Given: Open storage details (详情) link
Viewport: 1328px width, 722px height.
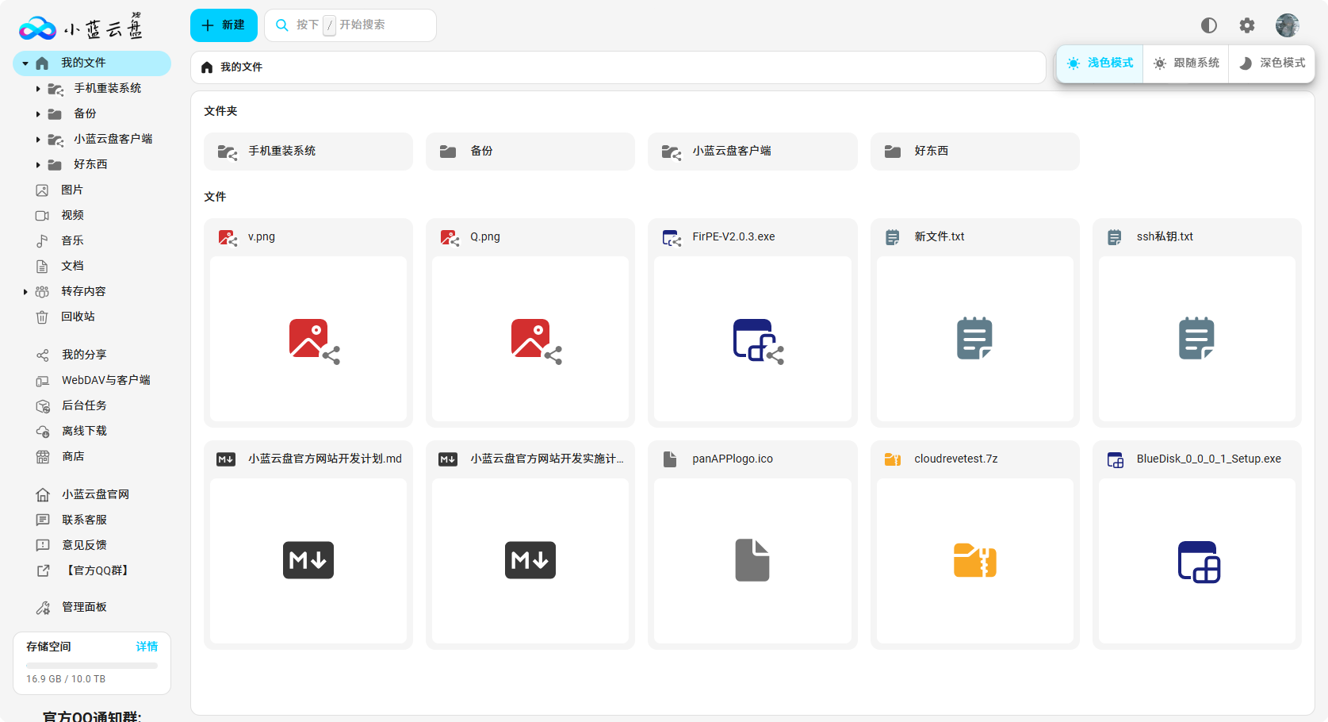Looking at the screenshot, I should 147,647.
